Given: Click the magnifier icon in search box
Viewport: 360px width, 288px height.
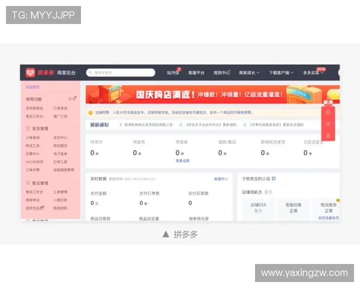Looking at the screenshot, I should tap(91, 73).
